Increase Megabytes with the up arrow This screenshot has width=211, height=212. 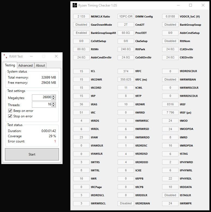click(54, 96)
